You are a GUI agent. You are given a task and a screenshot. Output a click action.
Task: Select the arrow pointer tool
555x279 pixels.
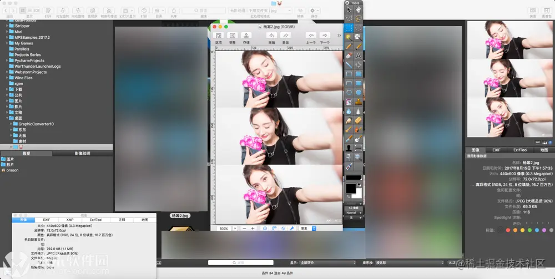pos(349,9)
